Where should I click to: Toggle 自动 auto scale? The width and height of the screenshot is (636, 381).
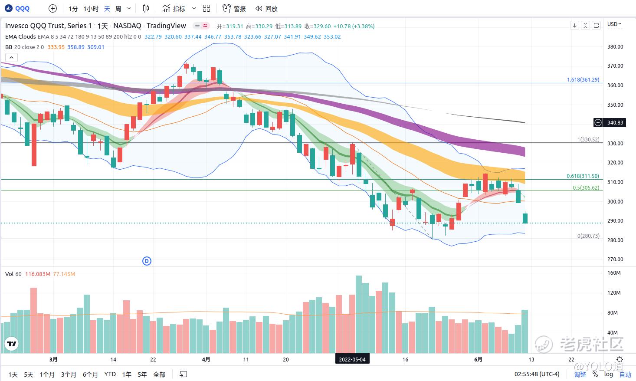coord(625,374)
